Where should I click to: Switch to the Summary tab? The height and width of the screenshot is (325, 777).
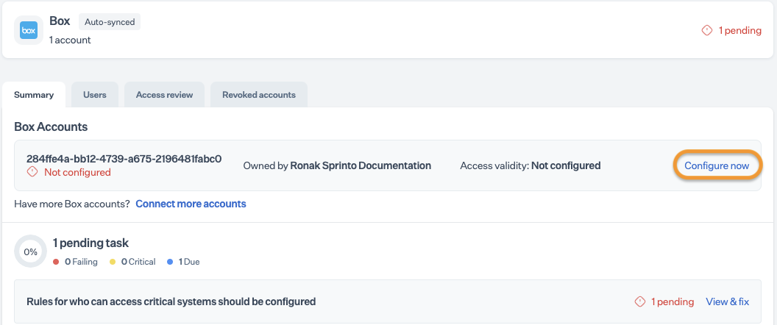[34, 95]
